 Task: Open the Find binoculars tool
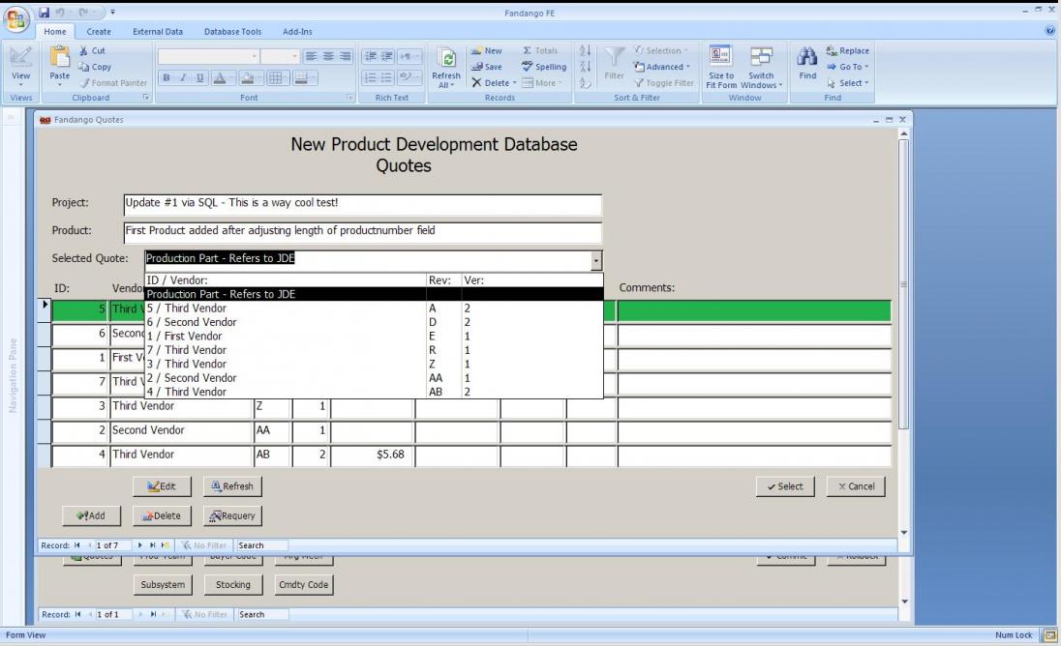point(807,58)
